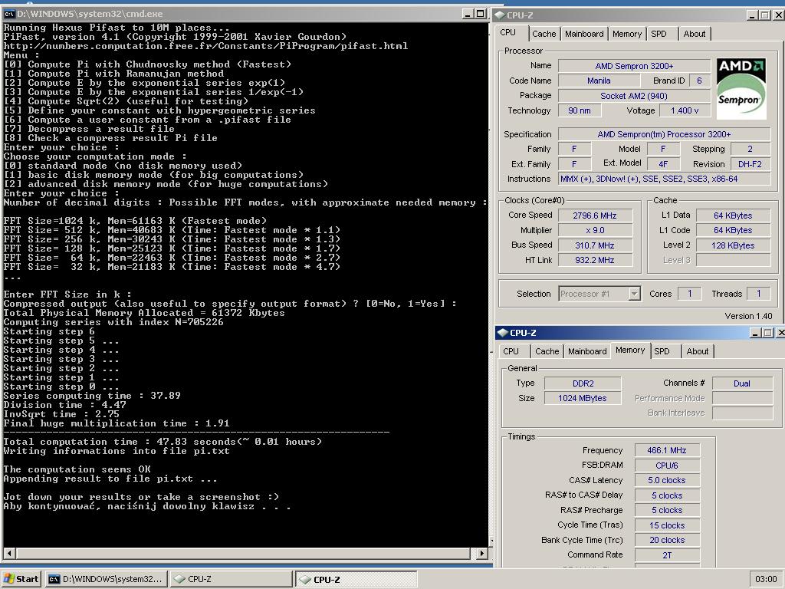Click left arrow of cmd horizontal scrollbar
The width and height of the screenshot is (785, 589).
(x=9, y=554)
